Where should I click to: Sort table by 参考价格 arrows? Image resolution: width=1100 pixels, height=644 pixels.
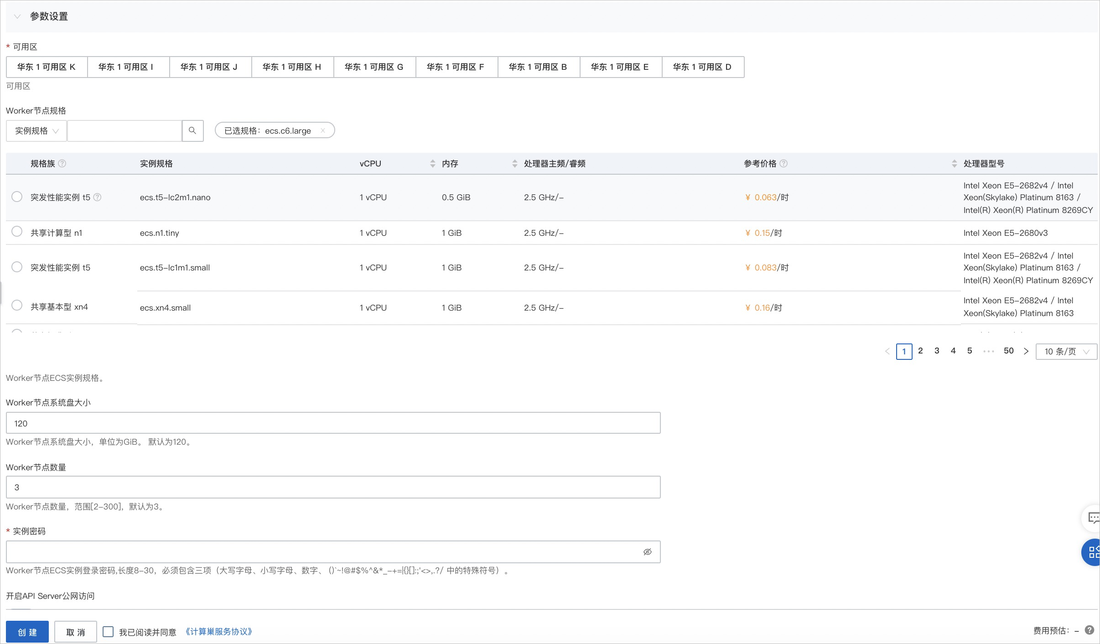[954, 163]
